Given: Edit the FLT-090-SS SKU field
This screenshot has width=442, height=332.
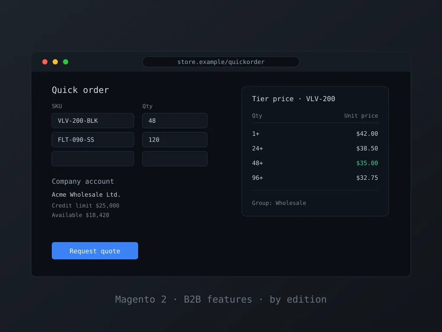Looking at the screenshot, I should 93,140.
